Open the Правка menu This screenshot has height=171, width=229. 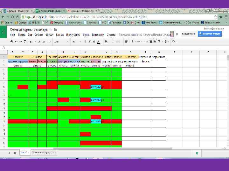pyautogui.click(x=22, y=35)
